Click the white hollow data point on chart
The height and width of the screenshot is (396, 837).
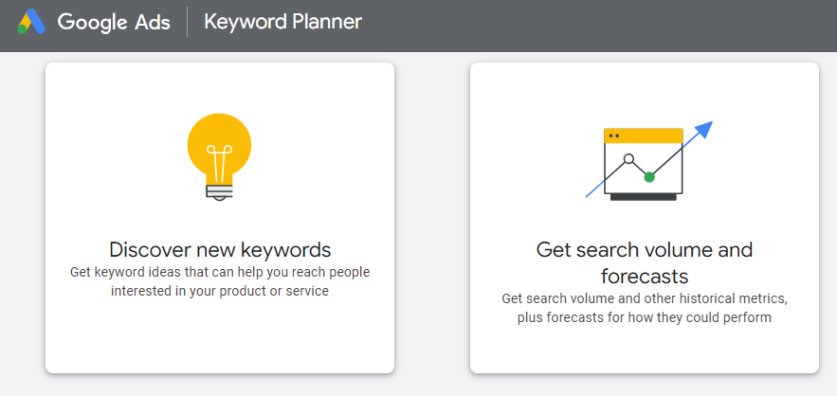[x=628, y=158]
